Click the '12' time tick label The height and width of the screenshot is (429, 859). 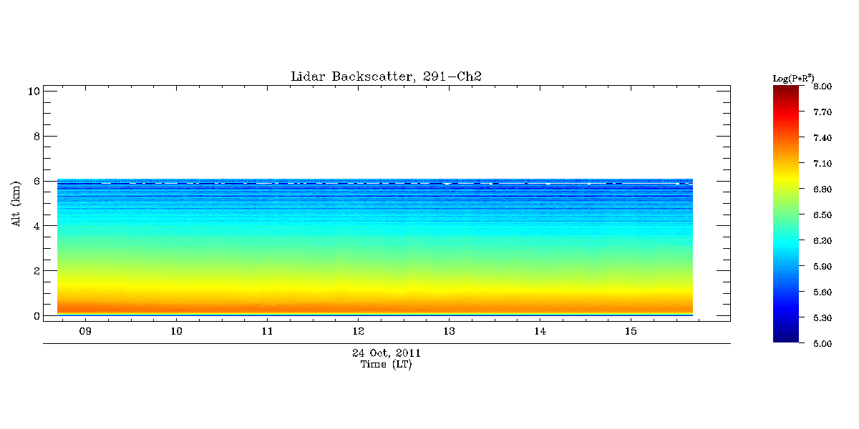[358, 331]
